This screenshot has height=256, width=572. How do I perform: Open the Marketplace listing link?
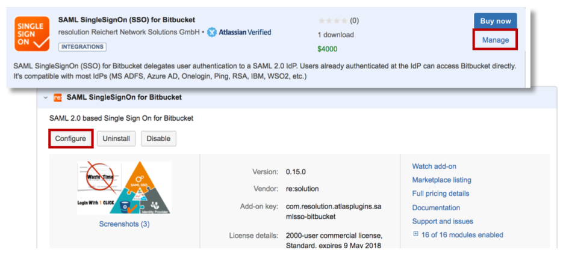[x=442, y=180]
